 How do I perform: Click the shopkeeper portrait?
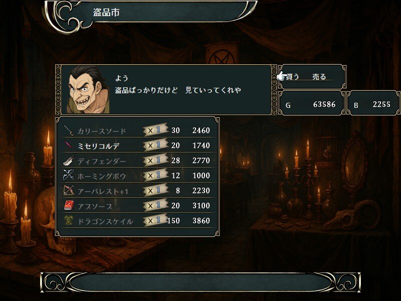coord(88,90)
